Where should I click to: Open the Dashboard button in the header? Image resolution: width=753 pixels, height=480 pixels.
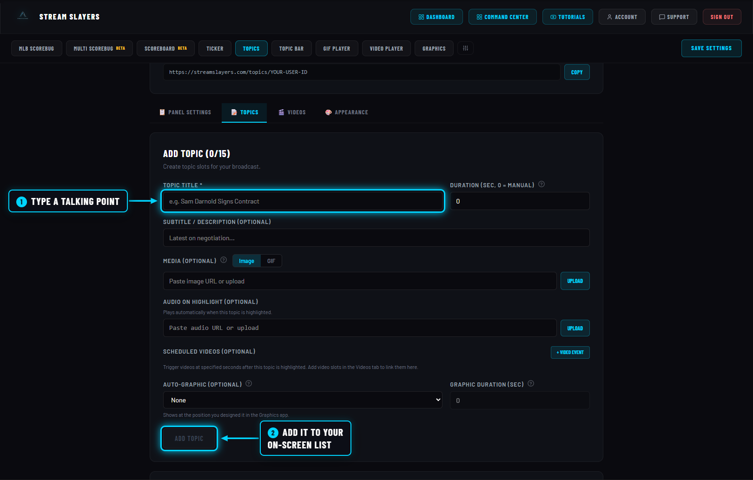[436, 17]
